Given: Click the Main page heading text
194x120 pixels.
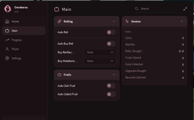Looking at the screenshot, I should pyautogui.click(x=66, y=9).
